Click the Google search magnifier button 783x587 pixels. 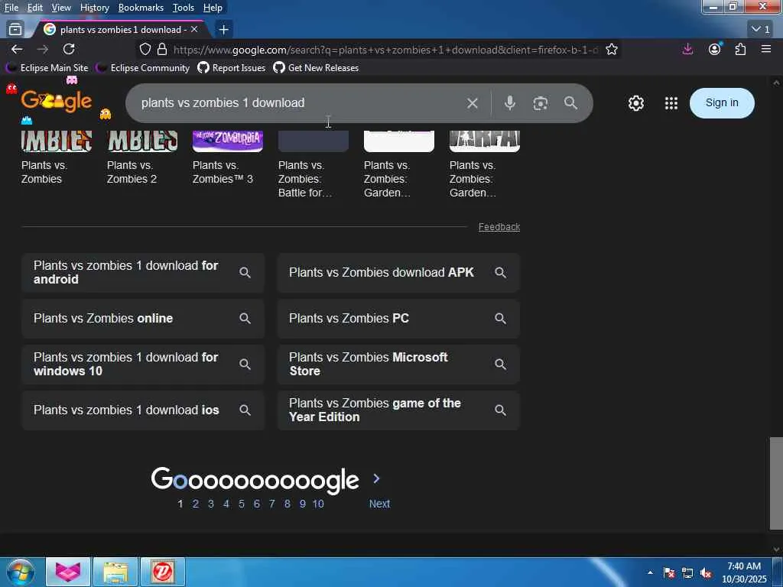(x=570, y=103)
